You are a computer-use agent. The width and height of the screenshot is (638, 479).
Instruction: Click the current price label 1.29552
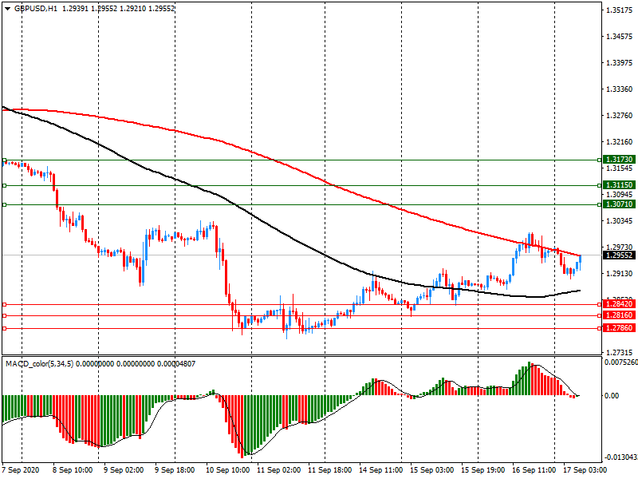coord(620,255)
